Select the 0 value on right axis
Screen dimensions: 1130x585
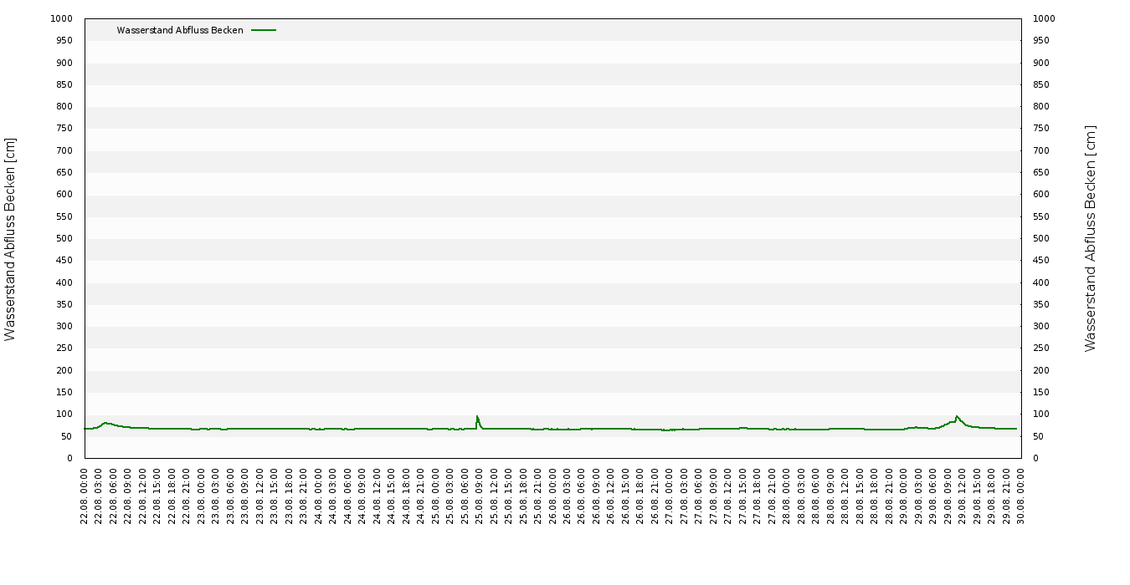coord(1035,458)
